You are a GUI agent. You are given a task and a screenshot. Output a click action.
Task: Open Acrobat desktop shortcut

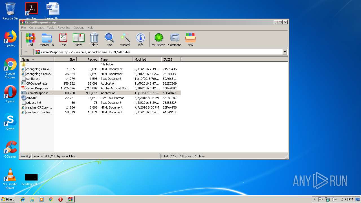[x=31, y=11]
